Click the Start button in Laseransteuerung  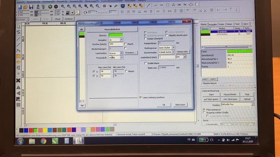coord(211,95)
